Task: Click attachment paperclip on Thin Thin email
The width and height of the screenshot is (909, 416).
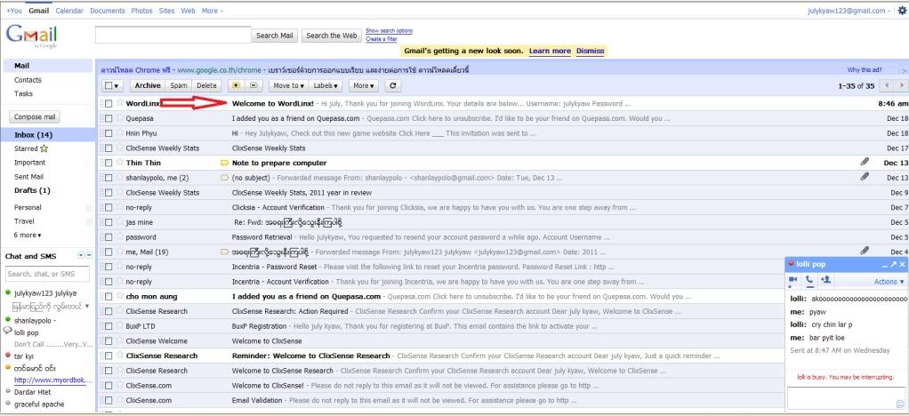Action: pyautogui.click(x=865, y=162)
